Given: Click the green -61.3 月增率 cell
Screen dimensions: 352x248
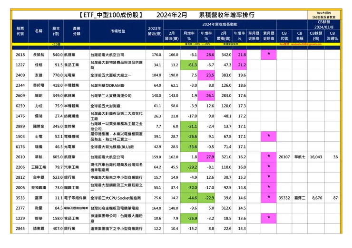Looking at the screenshot, I should pos(189,65).
